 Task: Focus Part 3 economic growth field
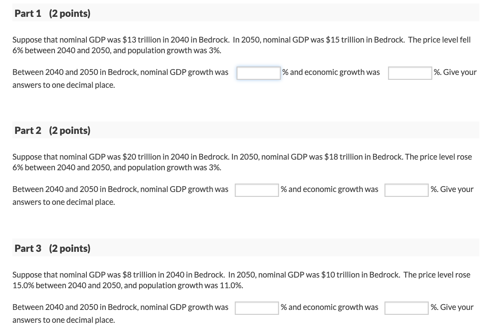[x=406, y=308]
